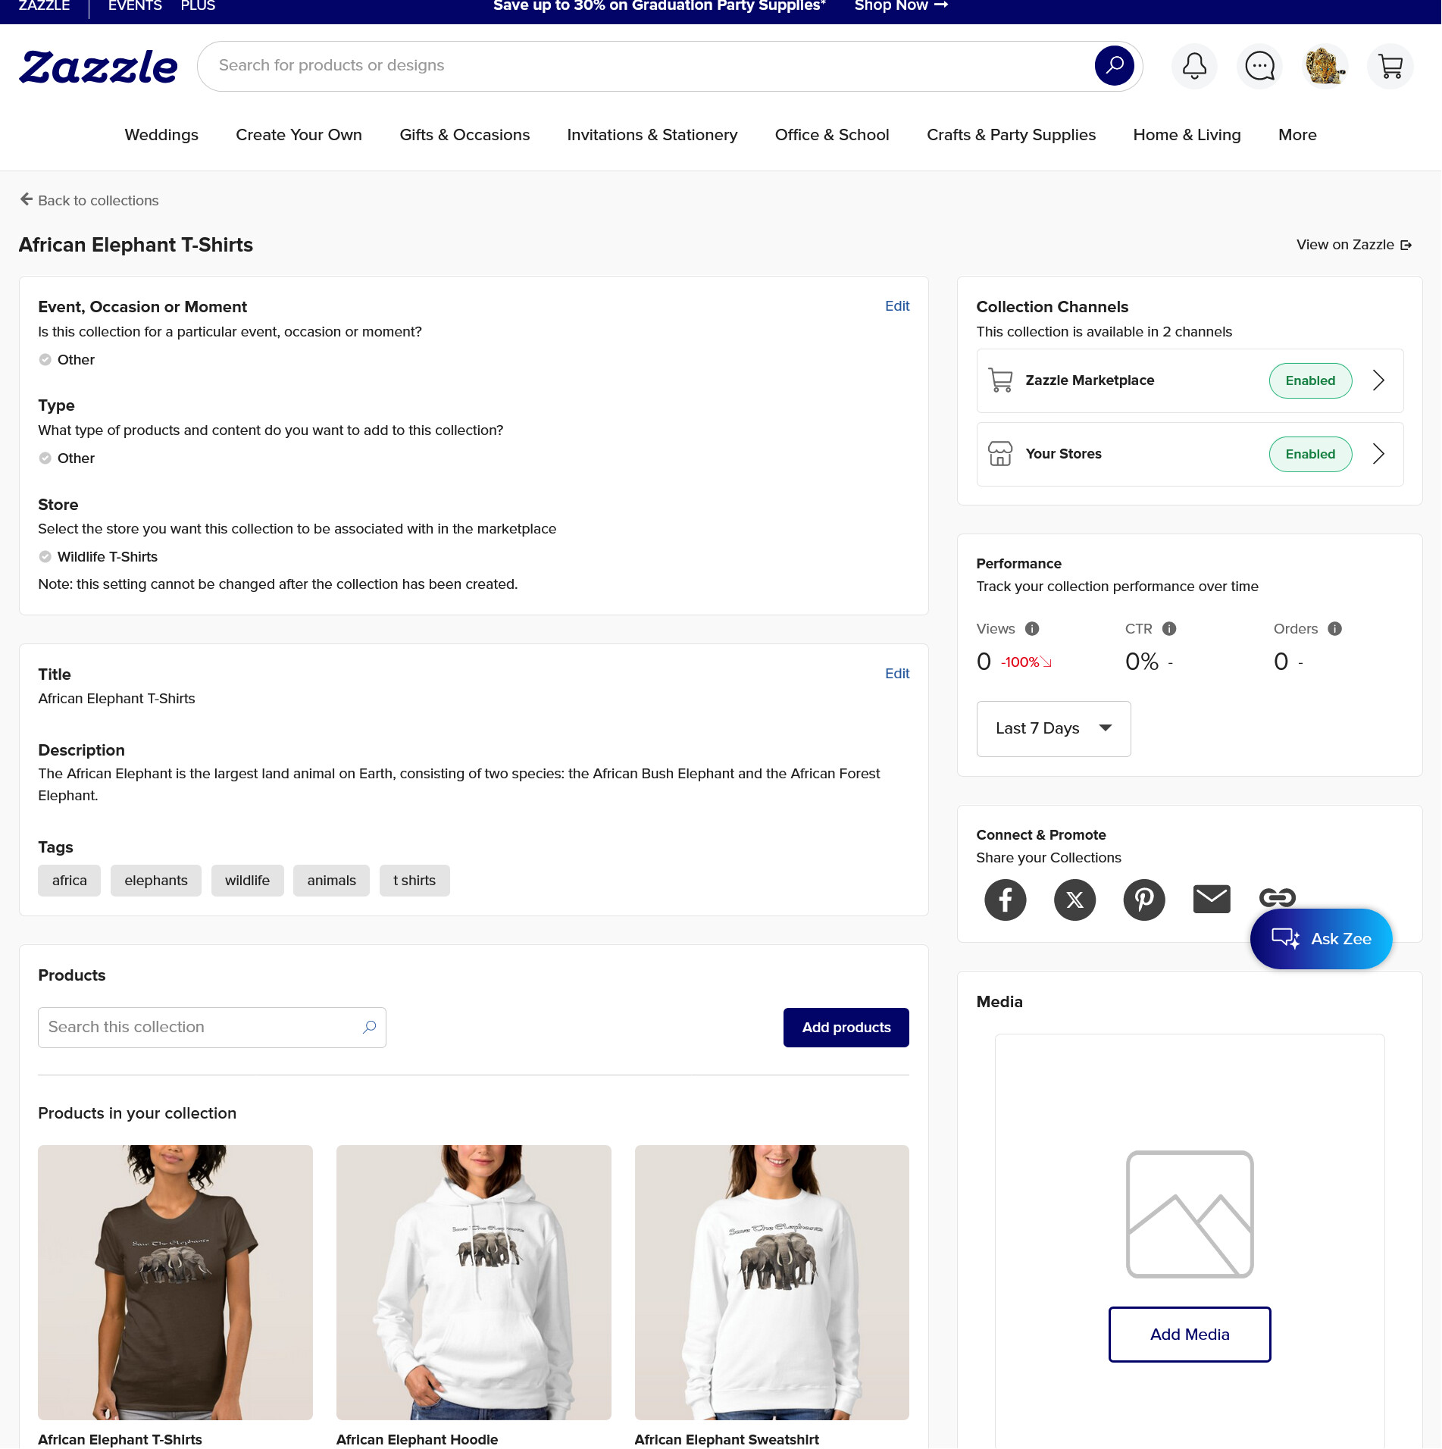Toggle Your Stores Enabled status
The image size is (1442, 1449).
point(1310,454)
